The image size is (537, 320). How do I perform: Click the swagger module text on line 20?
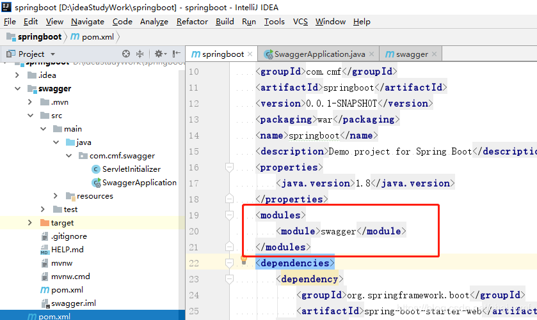339,231
